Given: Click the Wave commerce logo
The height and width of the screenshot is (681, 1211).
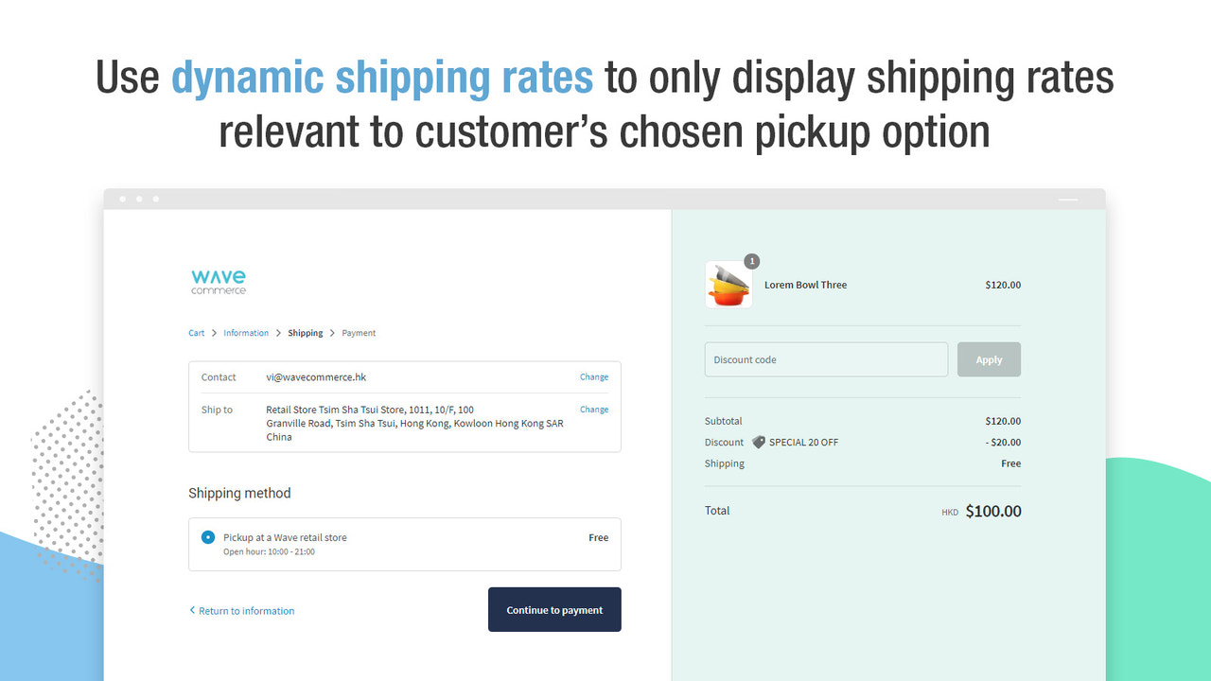Looking at the screenshot, I should coord(218,280).
